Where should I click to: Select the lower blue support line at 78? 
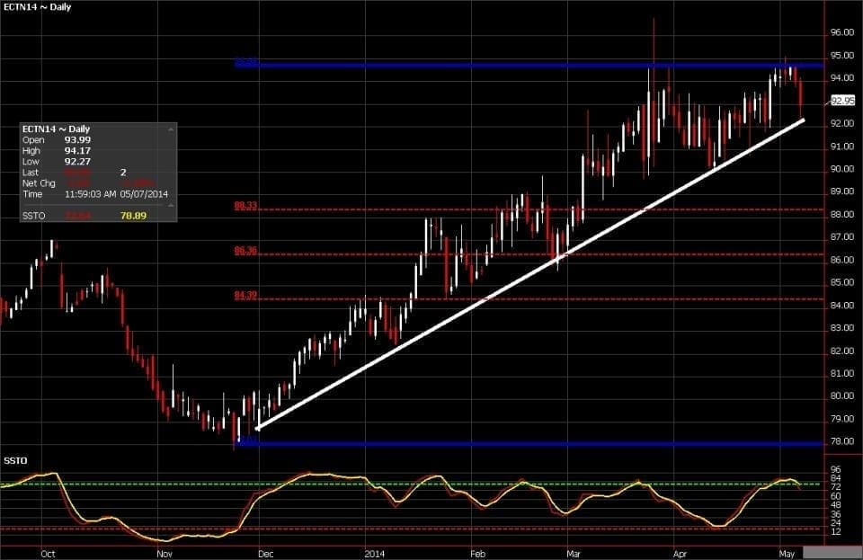(539, 444)
